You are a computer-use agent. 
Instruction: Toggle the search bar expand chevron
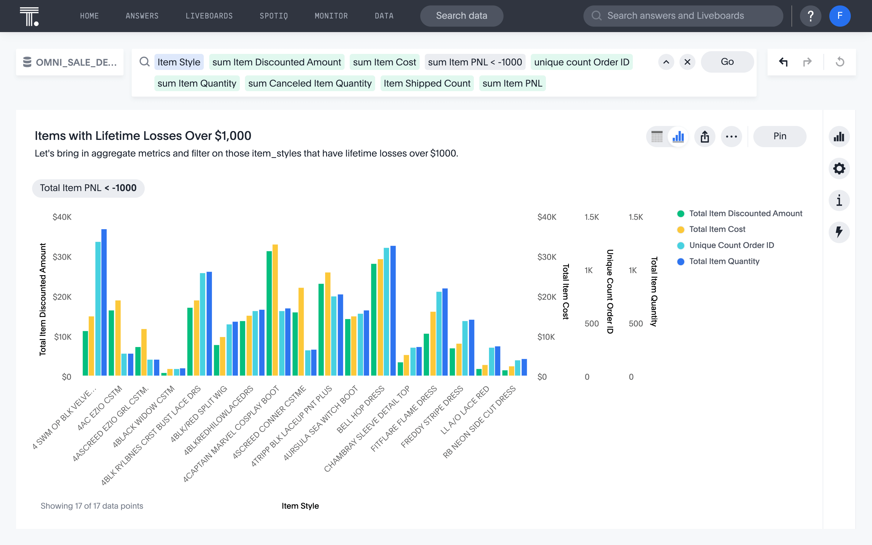(x=666, y=61)
